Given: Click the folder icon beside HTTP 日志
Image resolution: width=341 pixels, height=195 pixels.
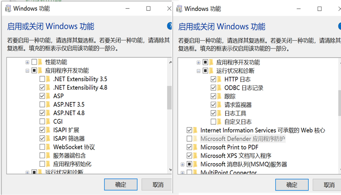Looking at the screenshot, I should click(219, 79).
